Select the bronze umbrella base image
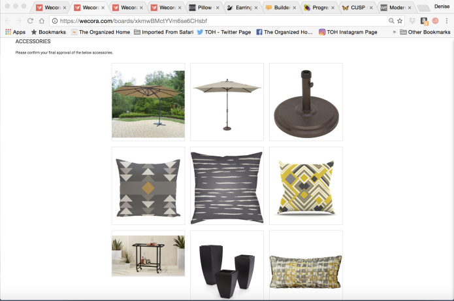 click(306, 102)
